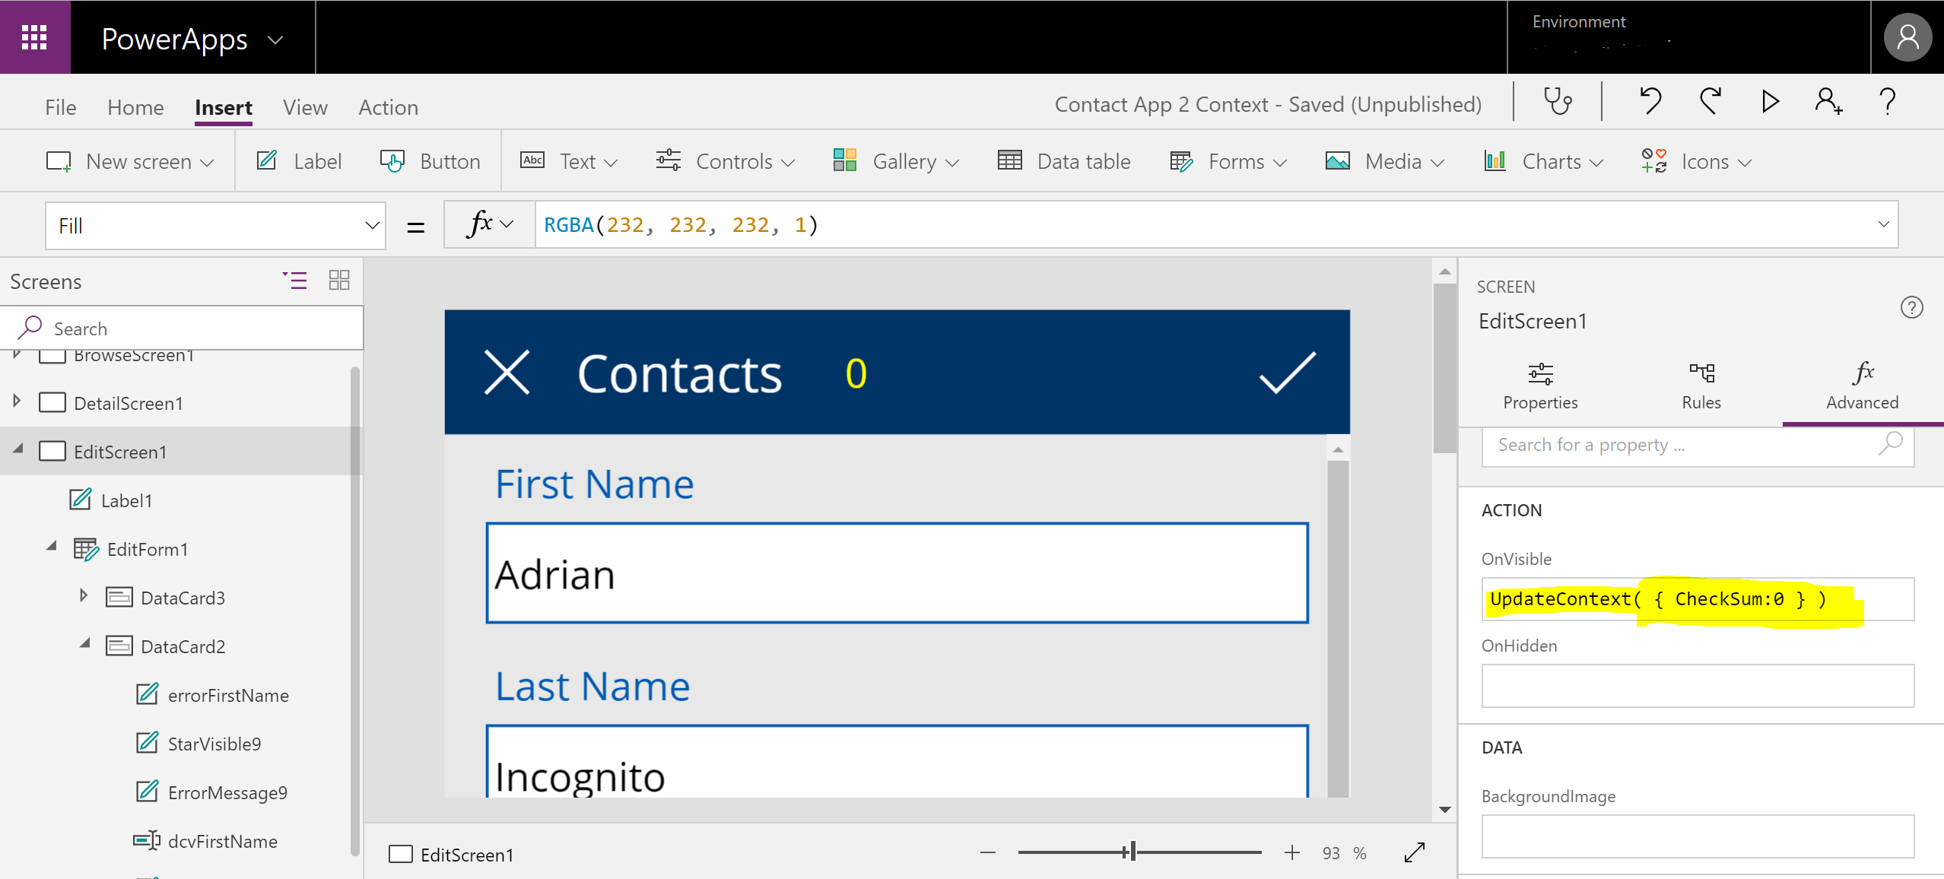Click the Undo arrow icon
The height and width of the screenshot is (879, 1944).
[x=1650, y=101]
